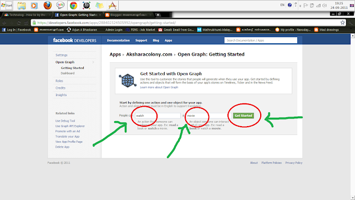Open the Mathrubhumi bookmark
Image resolution: width=355 pixels, height=200 pixels.
[215, 29]
